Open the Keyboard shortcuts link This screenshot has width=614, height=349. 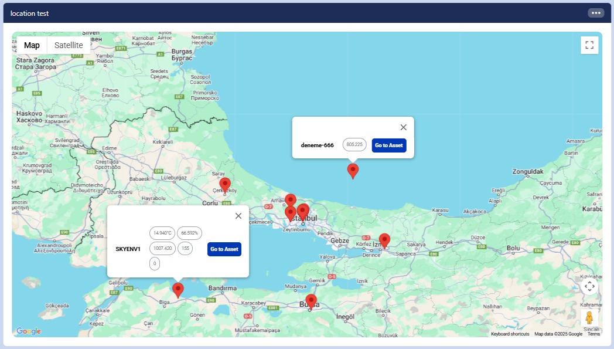click(x=510, y=334)
